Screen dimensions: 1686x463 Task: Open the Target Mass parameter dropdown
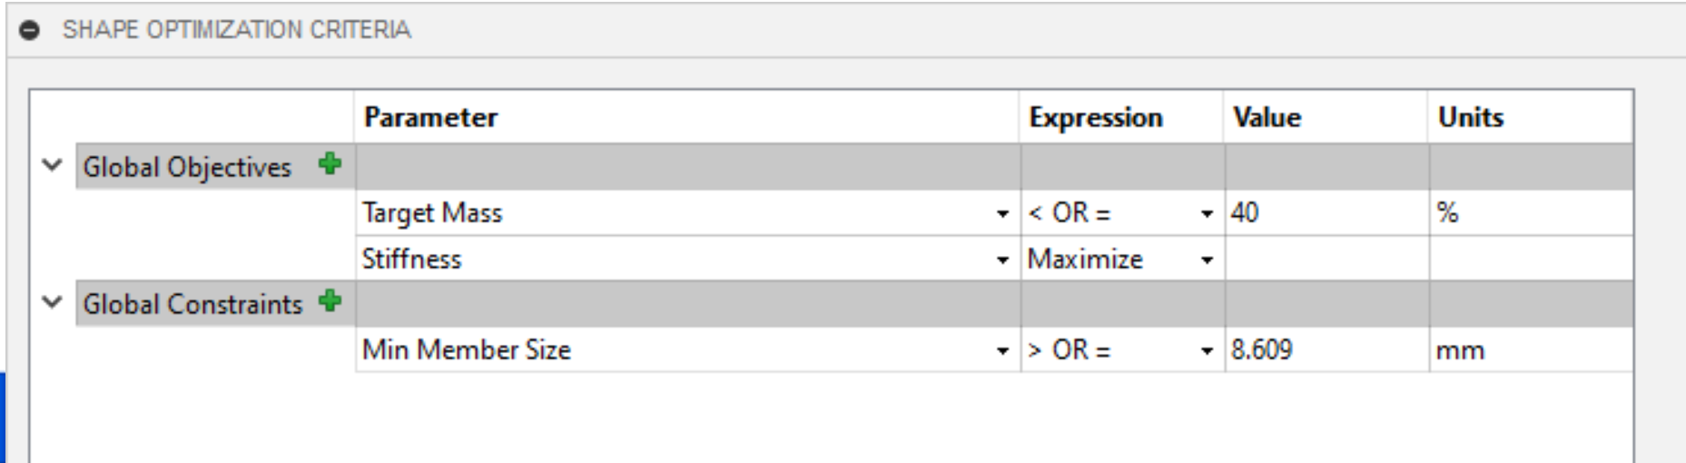(1002, 213)
